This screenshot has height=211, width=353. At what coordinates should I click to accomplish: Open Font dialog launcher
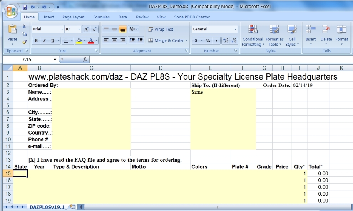click(x=96, y=50)
